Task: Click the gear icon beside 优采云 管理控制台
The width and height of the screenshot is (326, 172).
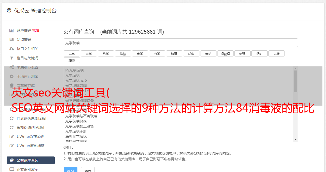Action: click(x=9, y=10)
